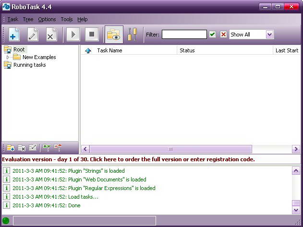
Task: Toggle the task folder view eye icon
Action: (114, 35)
